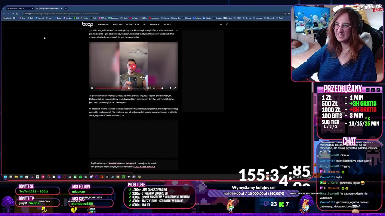Reload the current page
This screenshot has width=385, height=216.
tap(13, 13)
